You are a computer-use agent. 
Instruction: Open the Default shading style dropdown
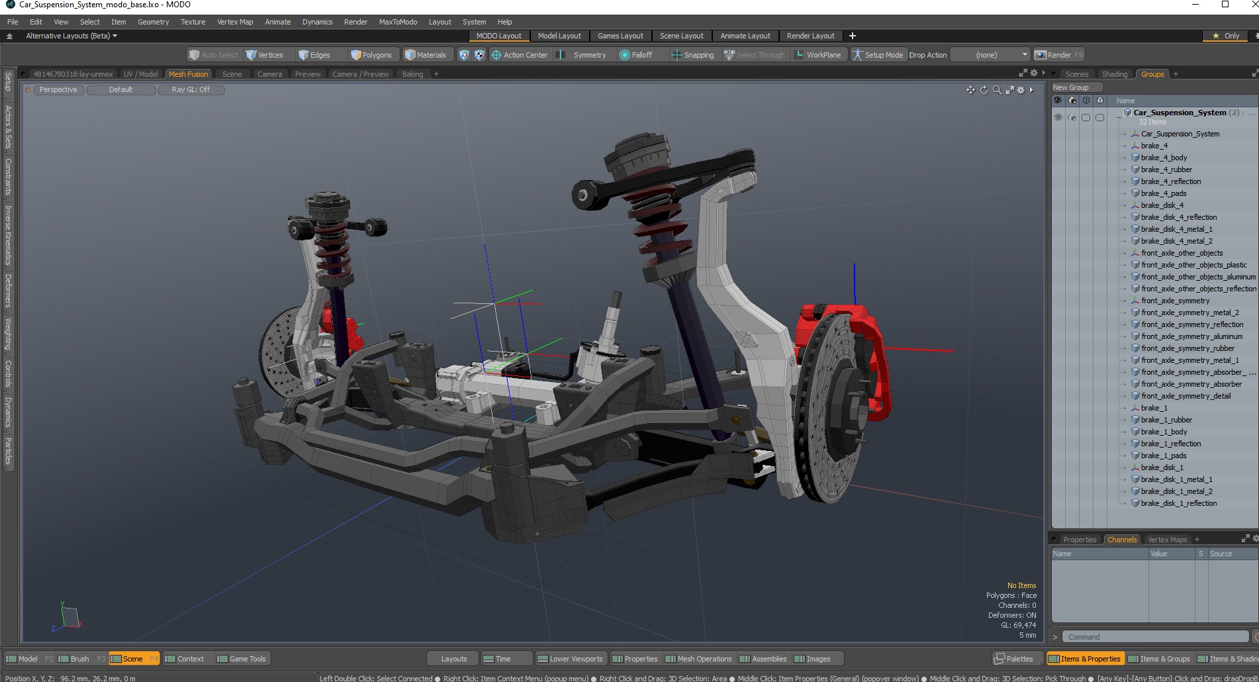tap(121, 90)
